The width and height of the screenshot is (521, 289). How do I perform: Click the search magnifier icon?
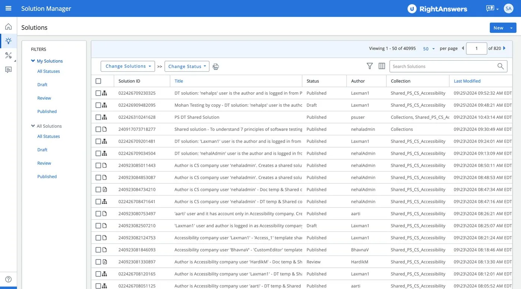(501, 66)
